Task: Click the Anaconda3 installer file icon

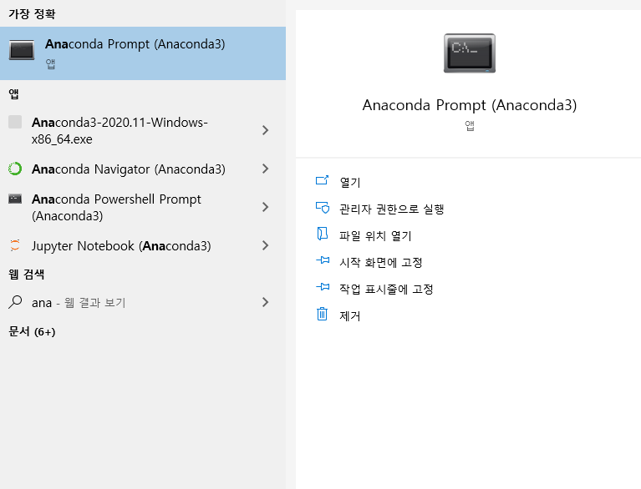Action: [x=15, y=122]
